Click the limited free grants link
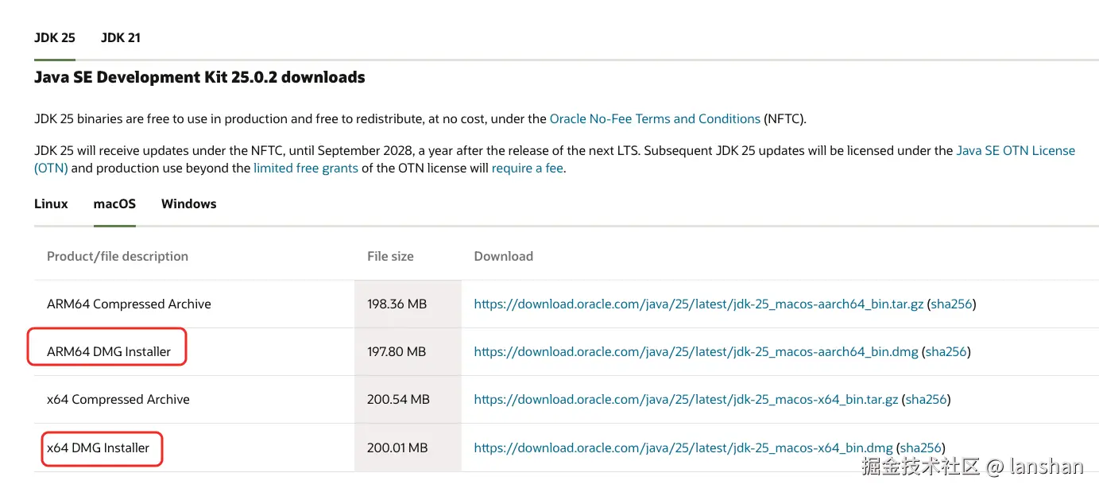 coord(305,169)
